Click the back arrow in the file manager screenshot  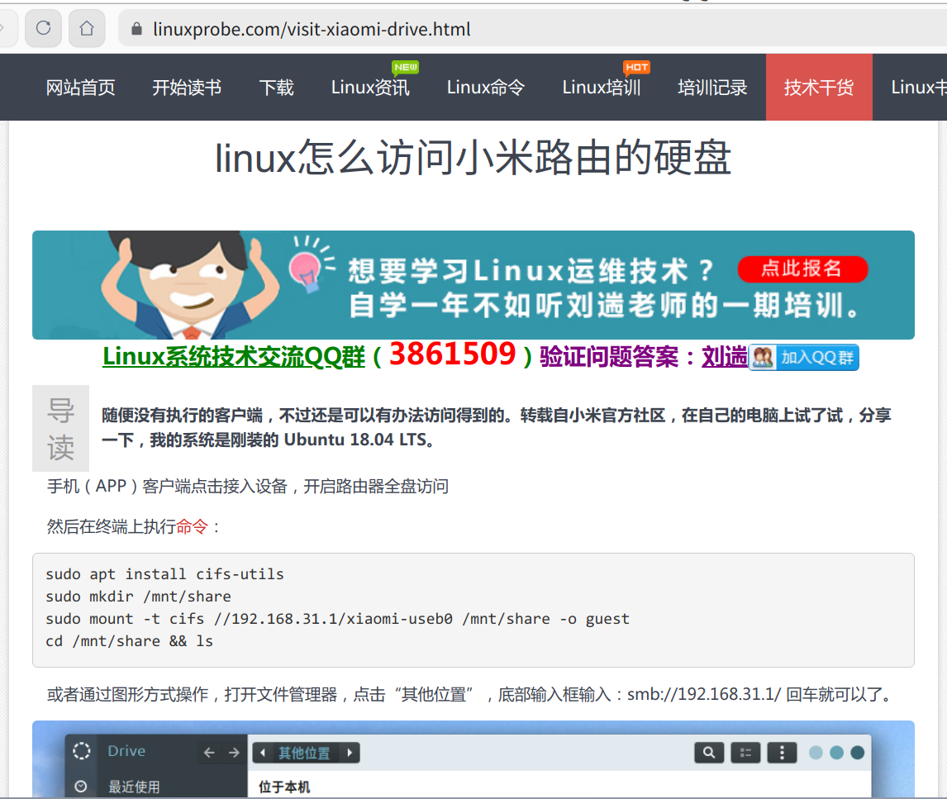(209, 753)
